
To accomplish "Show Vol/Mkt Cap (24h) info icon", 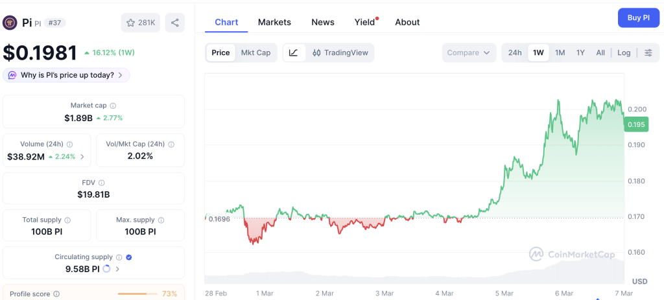I will pos(171,144).
